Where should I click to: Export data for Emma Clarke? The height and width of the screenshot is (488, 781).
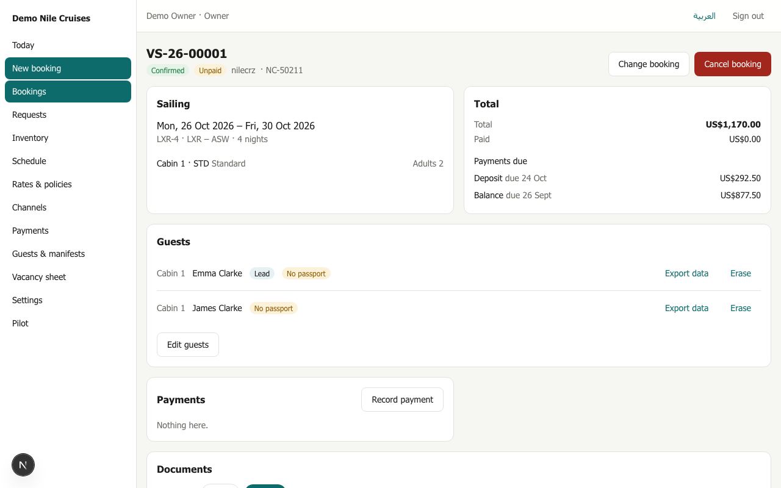pos(686,273)
